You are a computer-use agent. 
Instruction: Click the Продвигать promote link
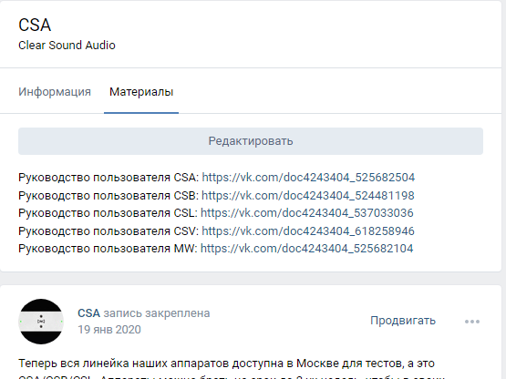403,321
